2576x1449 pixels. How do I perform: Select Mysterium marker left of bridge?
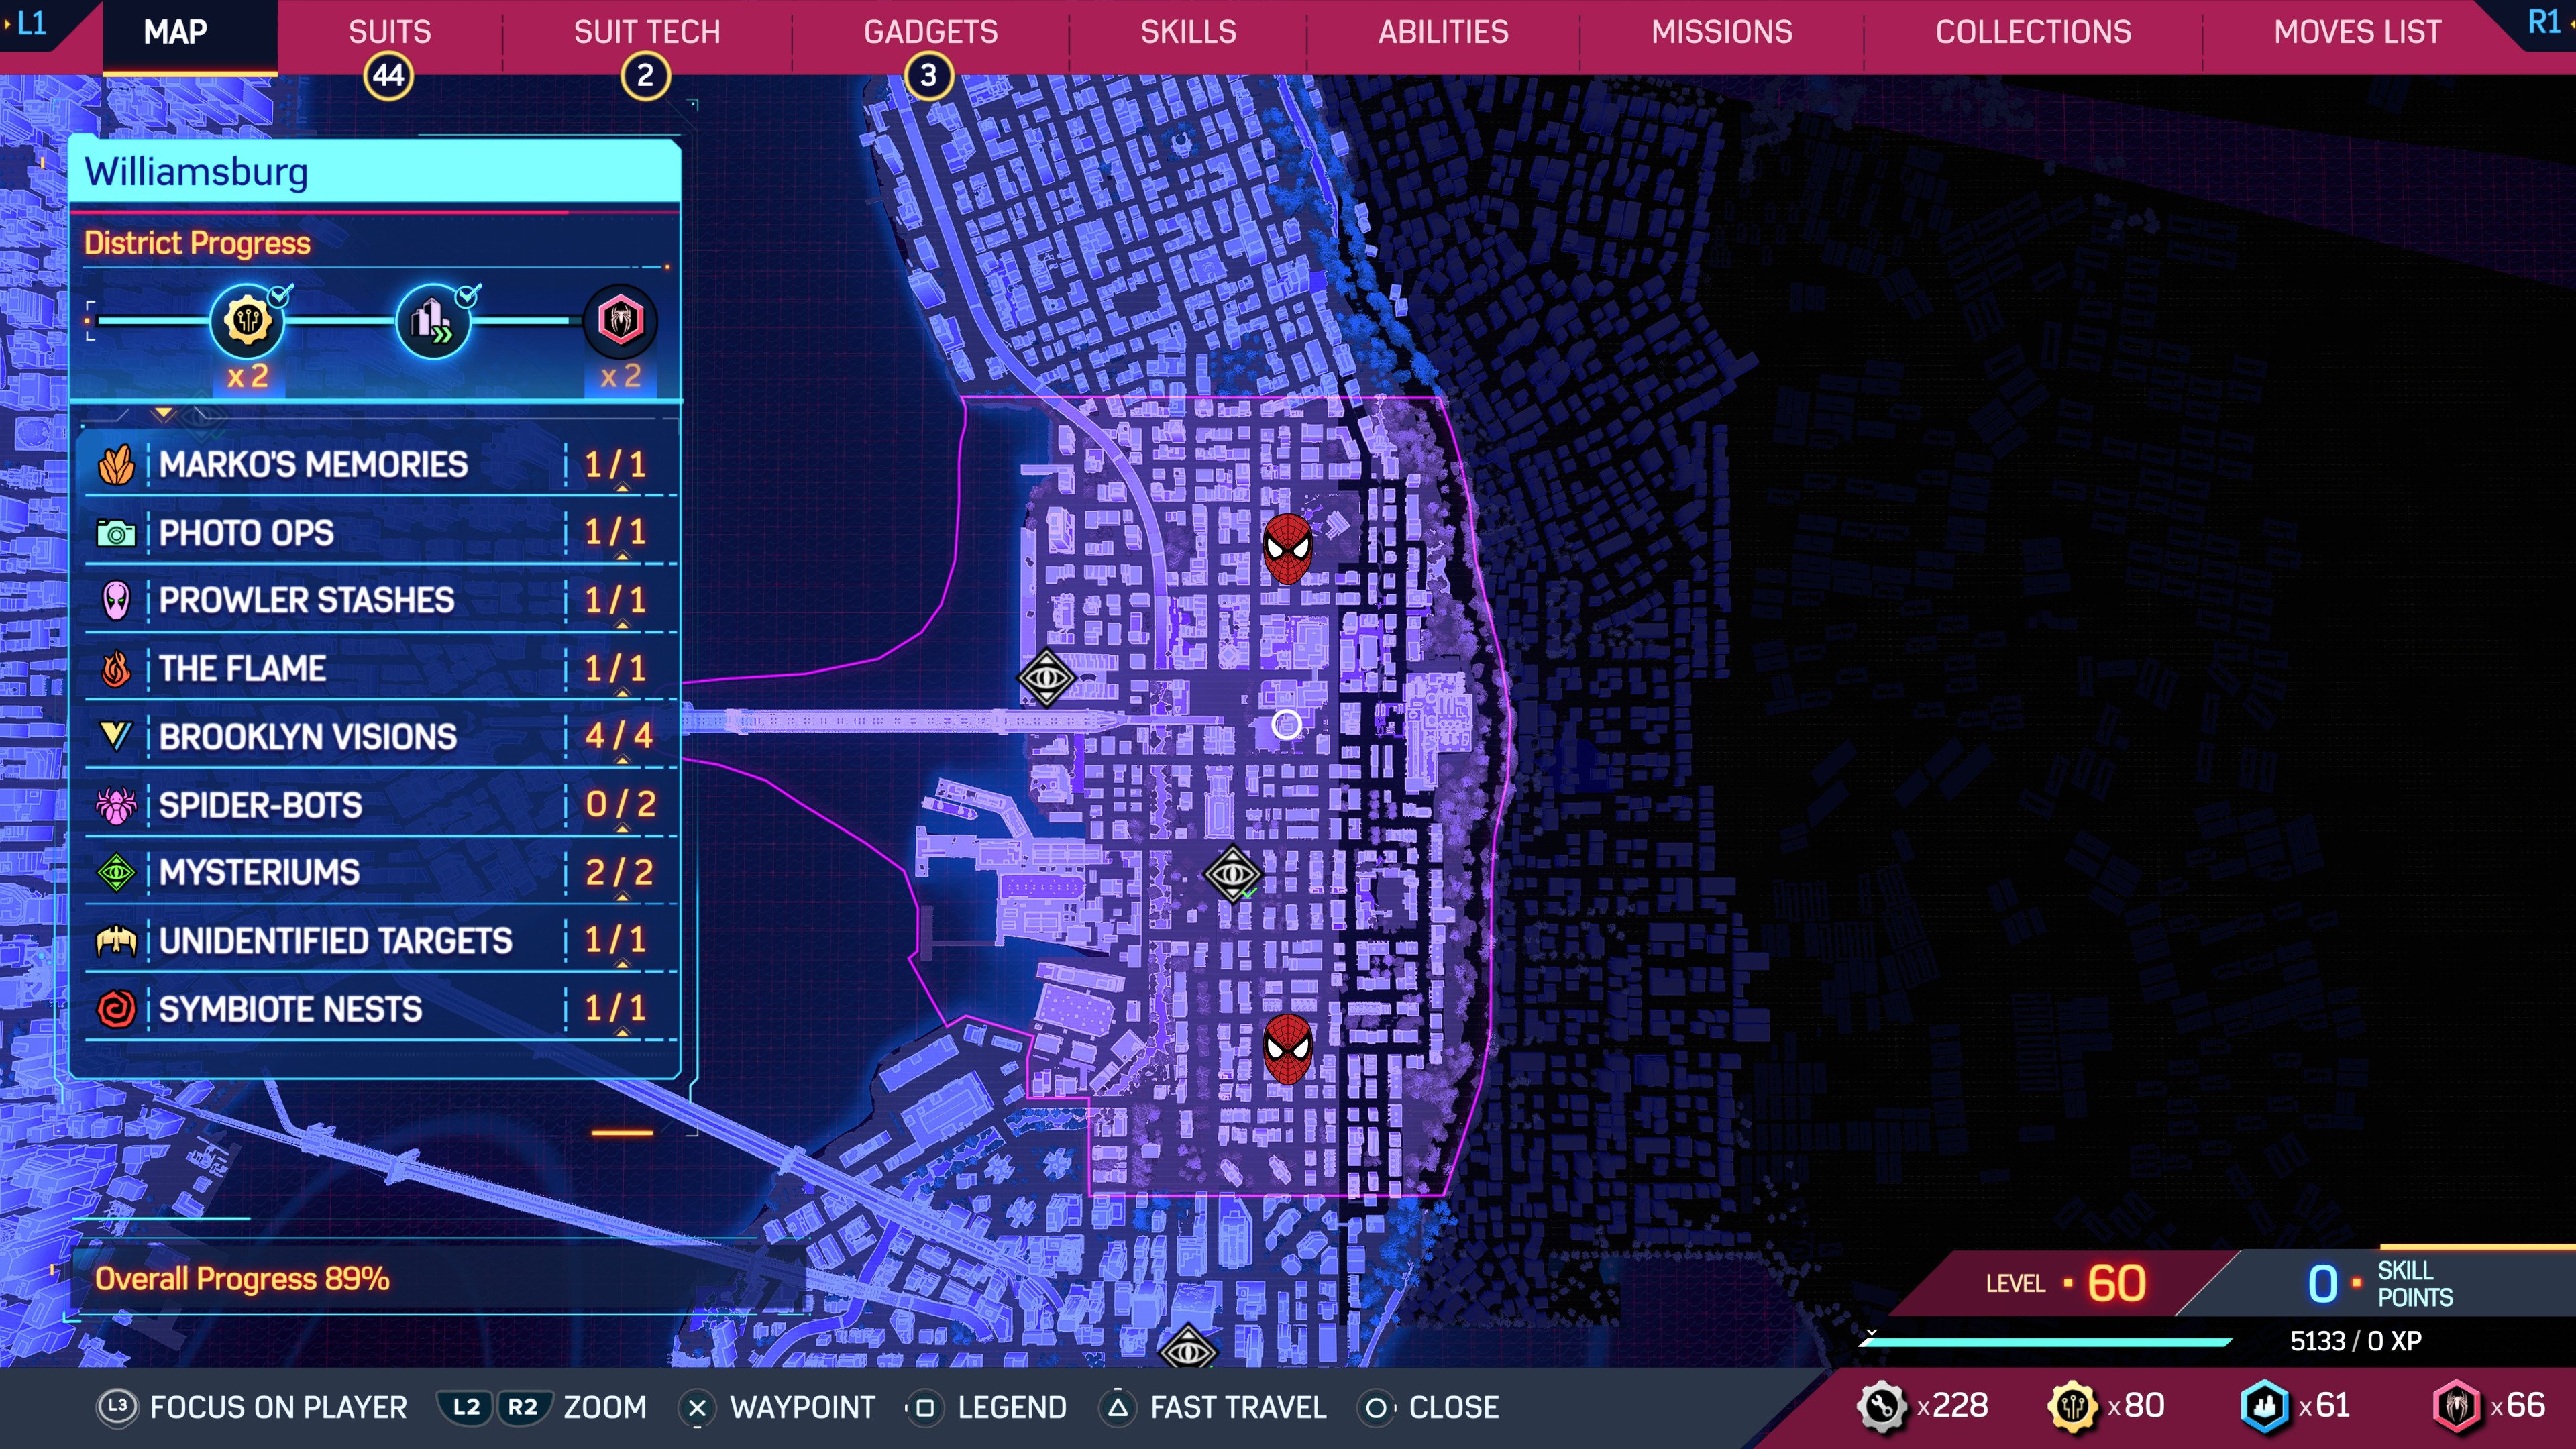[x=1046, y=678]
